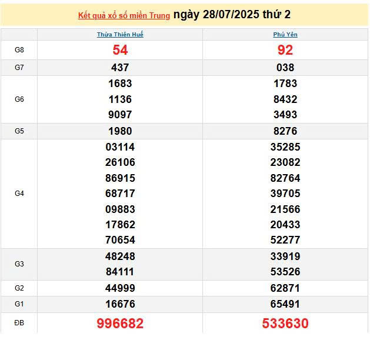
Task: Select G3 number 33919
Action: pos(285,256)
